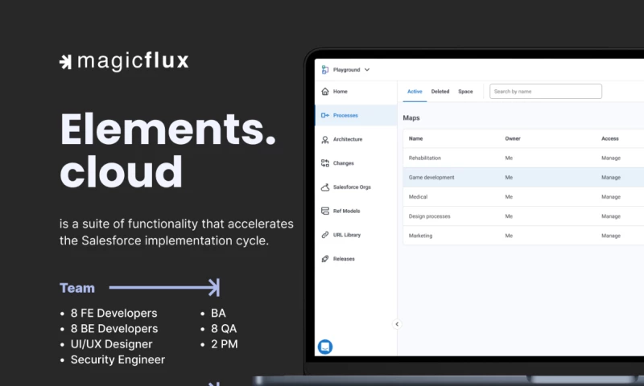This screenshot has height=386, width=644.
Task: Click the BA bullet
Action: pyautogui.click(x=218, y=313)
